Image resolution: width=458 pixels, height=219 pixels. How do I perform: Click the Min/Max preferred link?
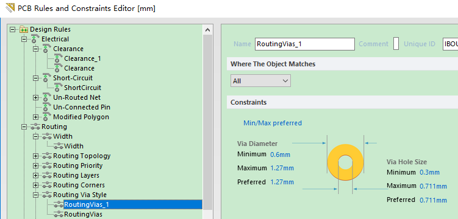point(273,123)
